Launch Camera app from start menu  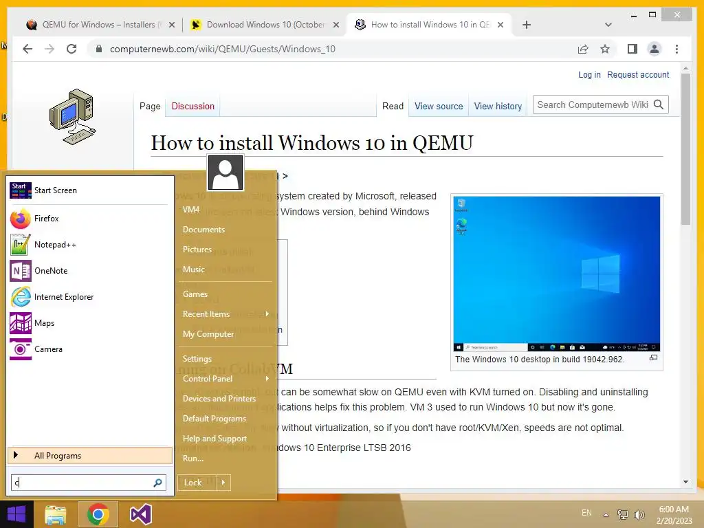pos(90,349)
